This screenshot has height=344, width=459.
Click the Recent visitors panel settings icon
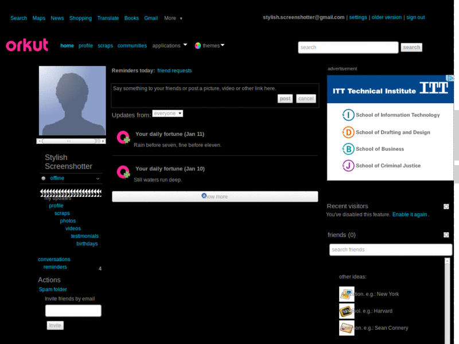[x=446, y=206]
